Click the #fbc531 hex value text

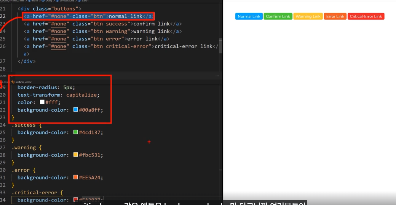click(90, 155)
